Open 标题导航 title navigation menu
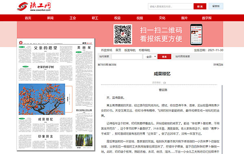 tap(144, 50)
